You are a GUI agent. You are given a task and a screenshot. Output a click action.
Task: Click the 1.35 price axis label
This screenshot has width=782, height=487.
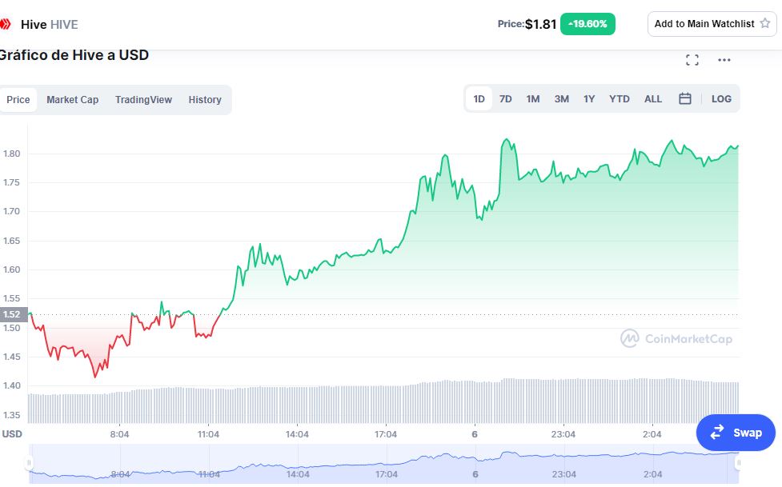tap(11, 415)
